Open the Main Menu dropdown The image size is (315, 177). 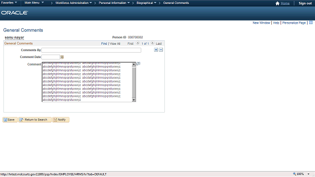(34, 3)
